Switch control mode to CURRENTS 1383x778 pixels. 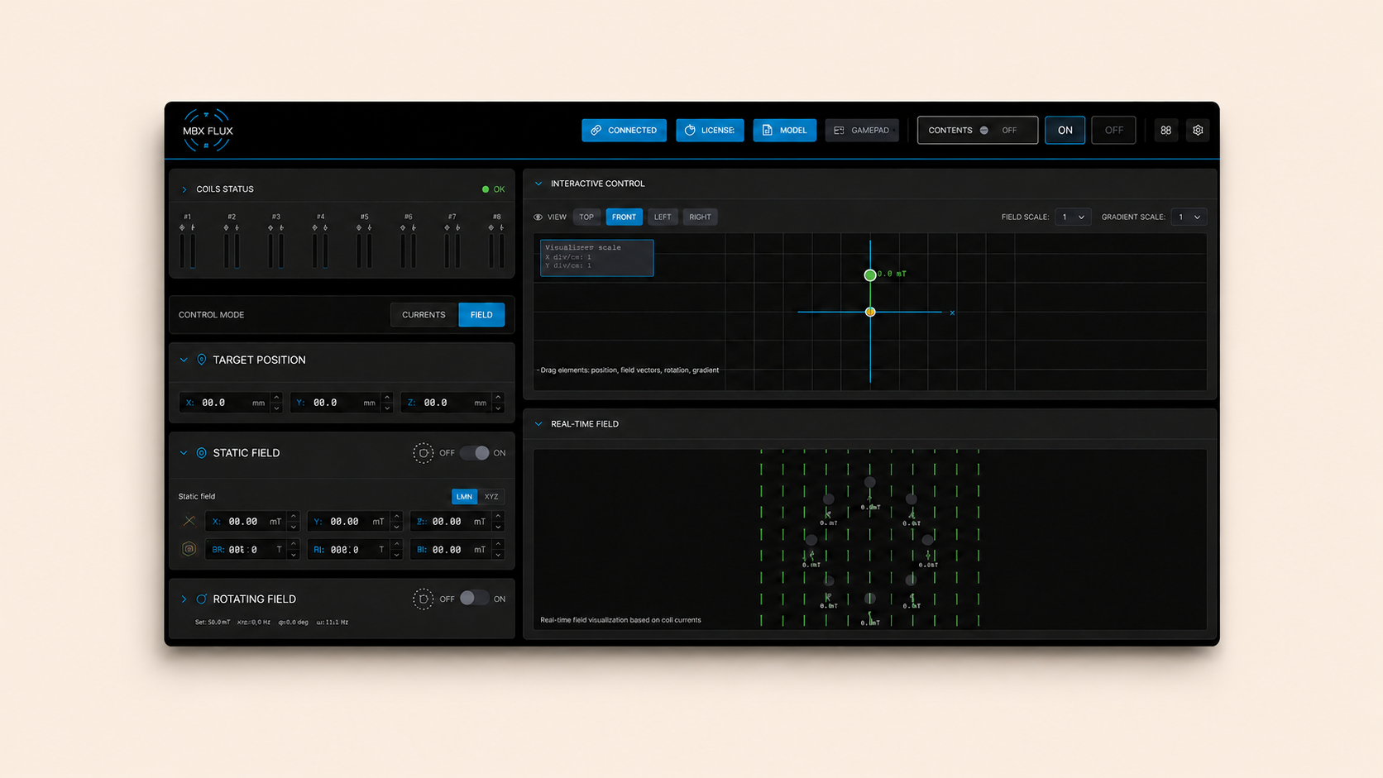(424, 315)
